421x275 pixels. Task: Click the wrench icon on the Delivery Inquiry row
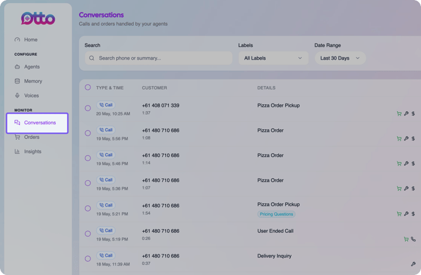(x=413, y=264)
